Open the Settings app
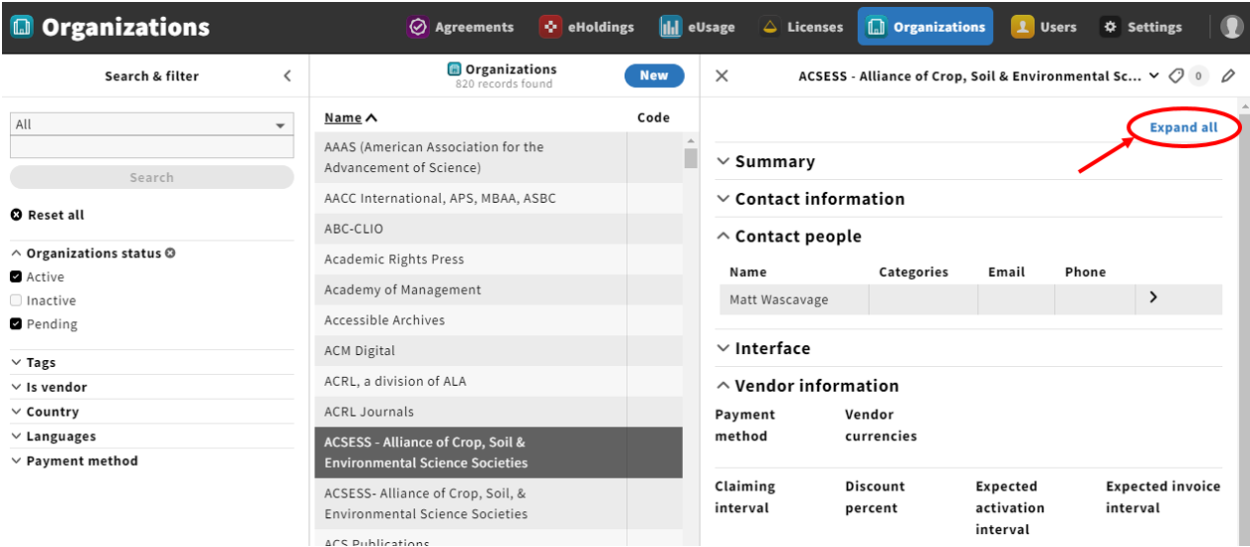1250x547 pixels. pyautogui.click(x=1142, y=27)
